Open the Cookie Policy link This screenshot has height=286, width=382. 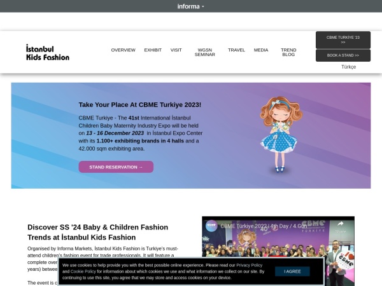click(x=83, y=271)
